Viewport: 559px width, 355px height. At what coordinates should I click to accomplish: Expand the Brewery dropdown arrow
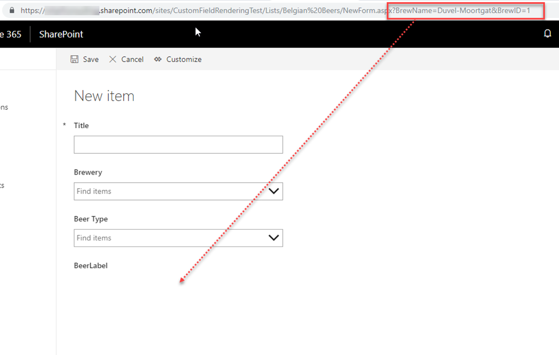point(273,191)
